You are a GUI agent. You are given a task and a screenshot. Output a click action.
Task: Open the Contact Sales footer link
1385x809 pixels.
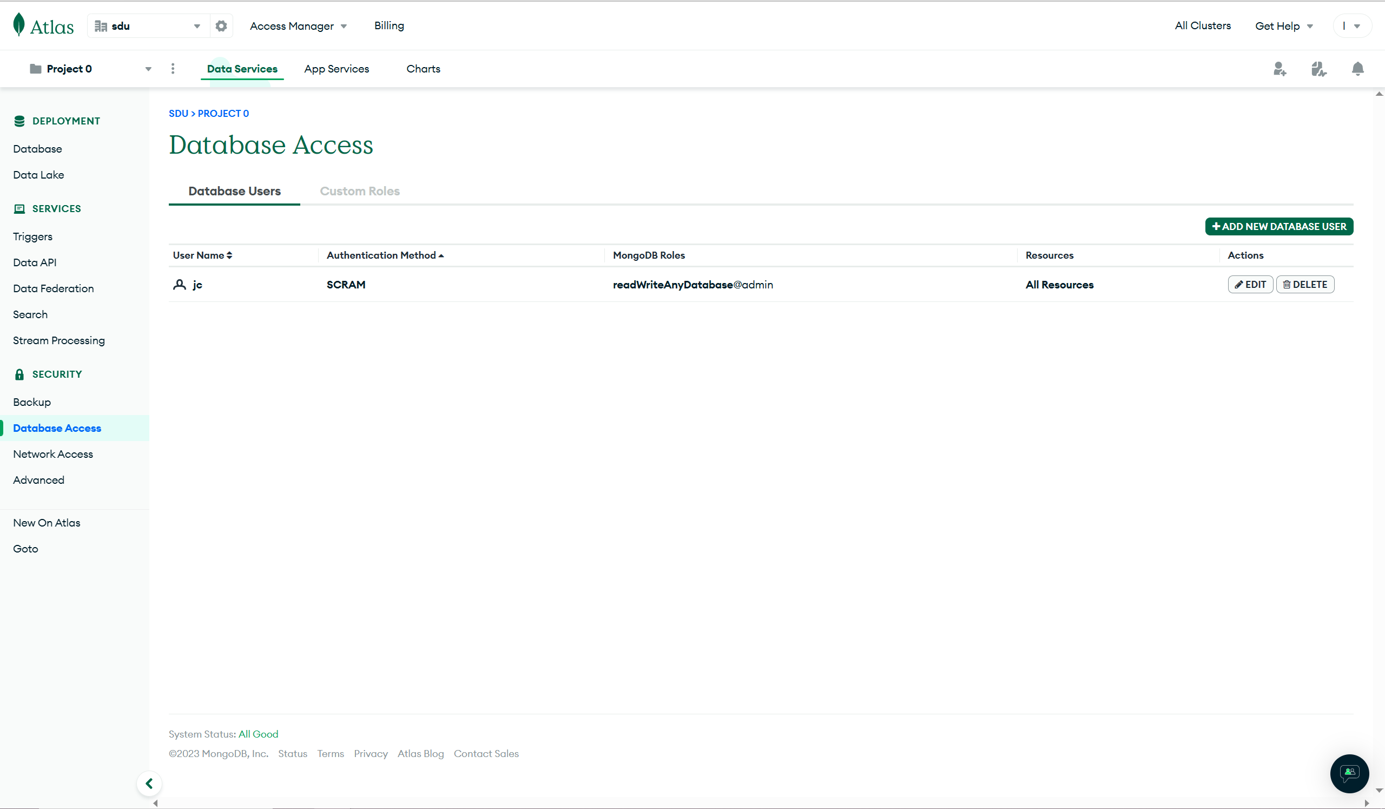tap(486, 753)
